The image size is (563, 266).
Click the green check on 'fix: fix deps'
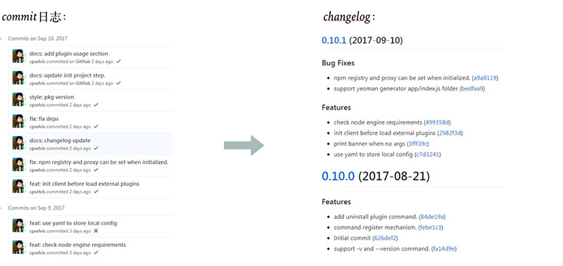(x=96, y=127)
